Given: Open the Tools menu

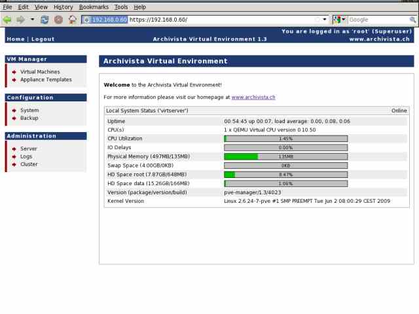Looking at the screenshot, I should [121, 7].
